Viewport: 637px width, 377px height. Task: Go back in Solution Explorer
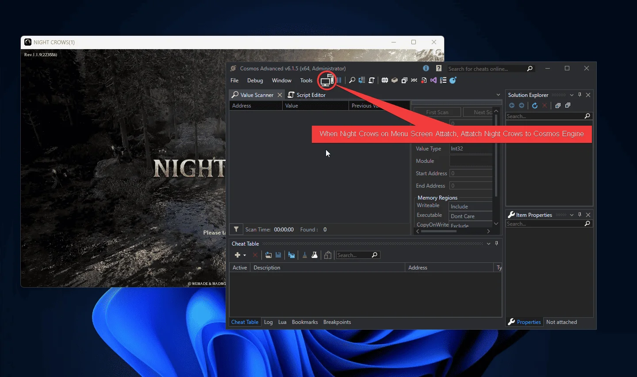512,105
